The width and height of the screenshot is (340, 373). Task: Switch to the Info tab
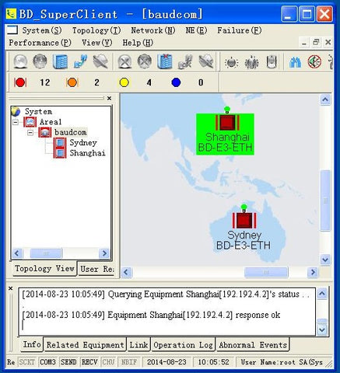click(32, 344)
